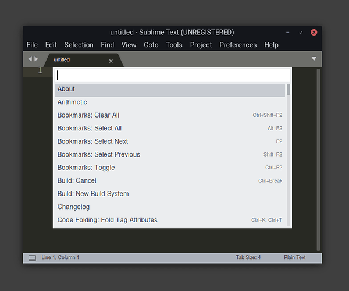This screenshot has height=291, width=349.
Task: Select Code Folding: Fold Tag Attributes
Action: click(170, 220)
